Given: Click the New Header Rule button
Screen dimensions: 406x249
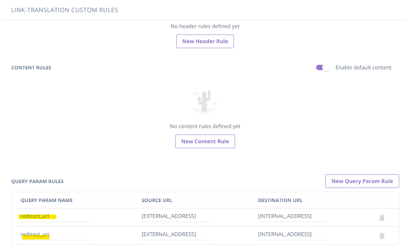Looking at the screenshot, I should [205, 41].
